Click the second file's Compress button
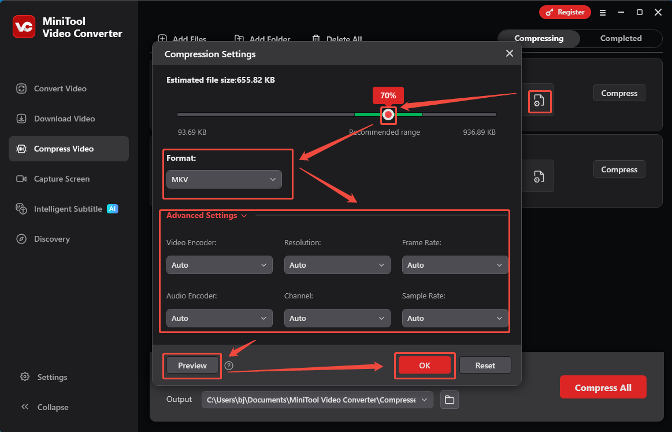Viewport: 672px width, 432px height. [619, 169]
